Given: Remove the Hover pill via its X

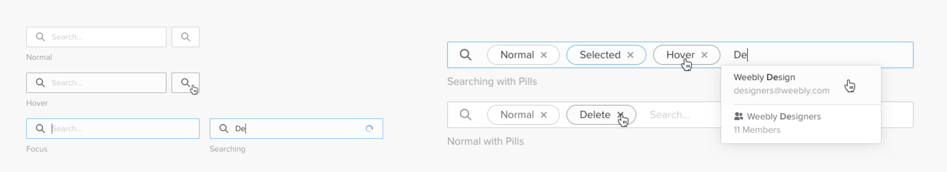Looking at the screenshot, I should [x=704, y=55].
